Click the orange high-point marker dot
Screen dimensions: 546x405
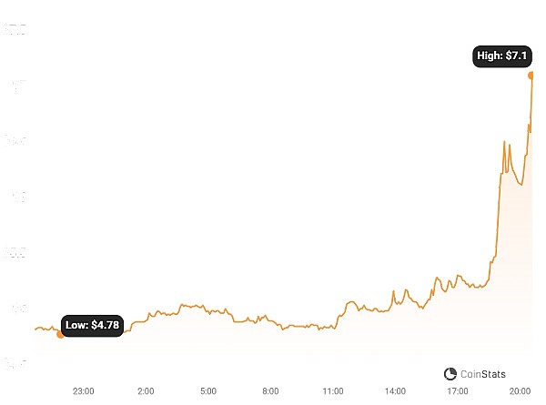531,75
